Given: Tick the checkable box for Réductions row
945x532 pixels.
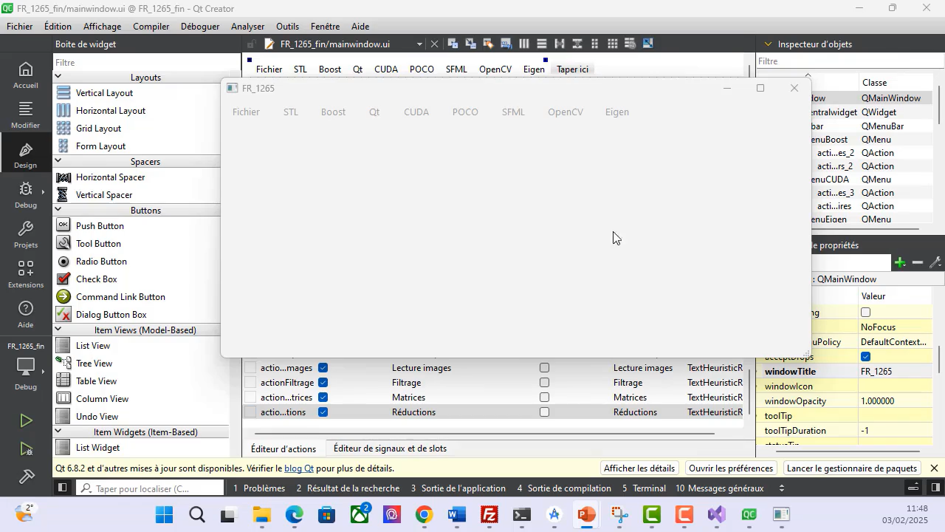Looking at the screenshot, I should (544, 412).
